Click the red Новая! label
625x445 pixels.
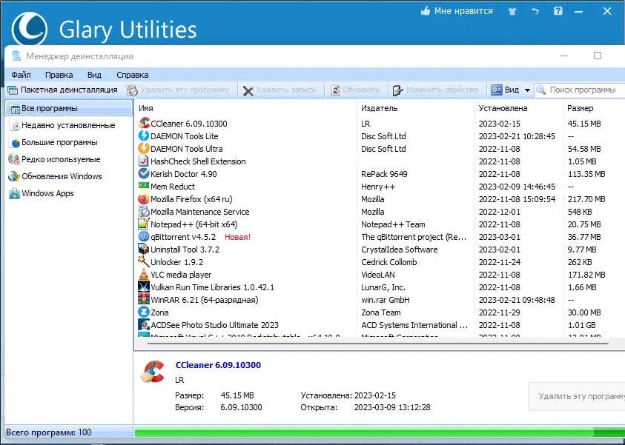click(237, 237)
